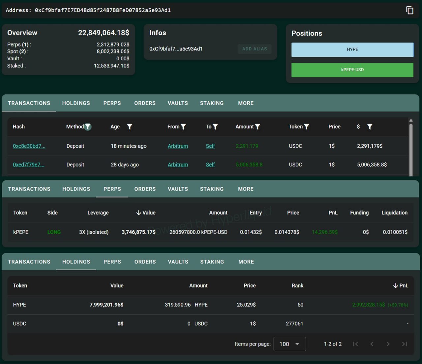Image resolution: width=422 pixels, height=364 pixels.
Task: Select the USDC row in holdings table
Action: pos(211,323)
